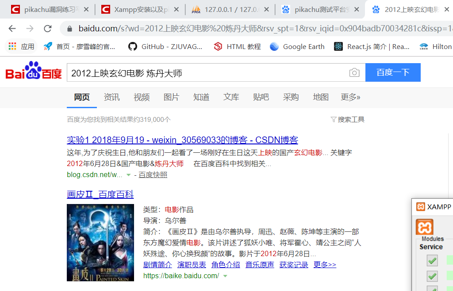The width and height of the screenshot is (453, 291).
Task: Open 廖雪峰 homepage bookmark
Action: click(x=79, y=46)
